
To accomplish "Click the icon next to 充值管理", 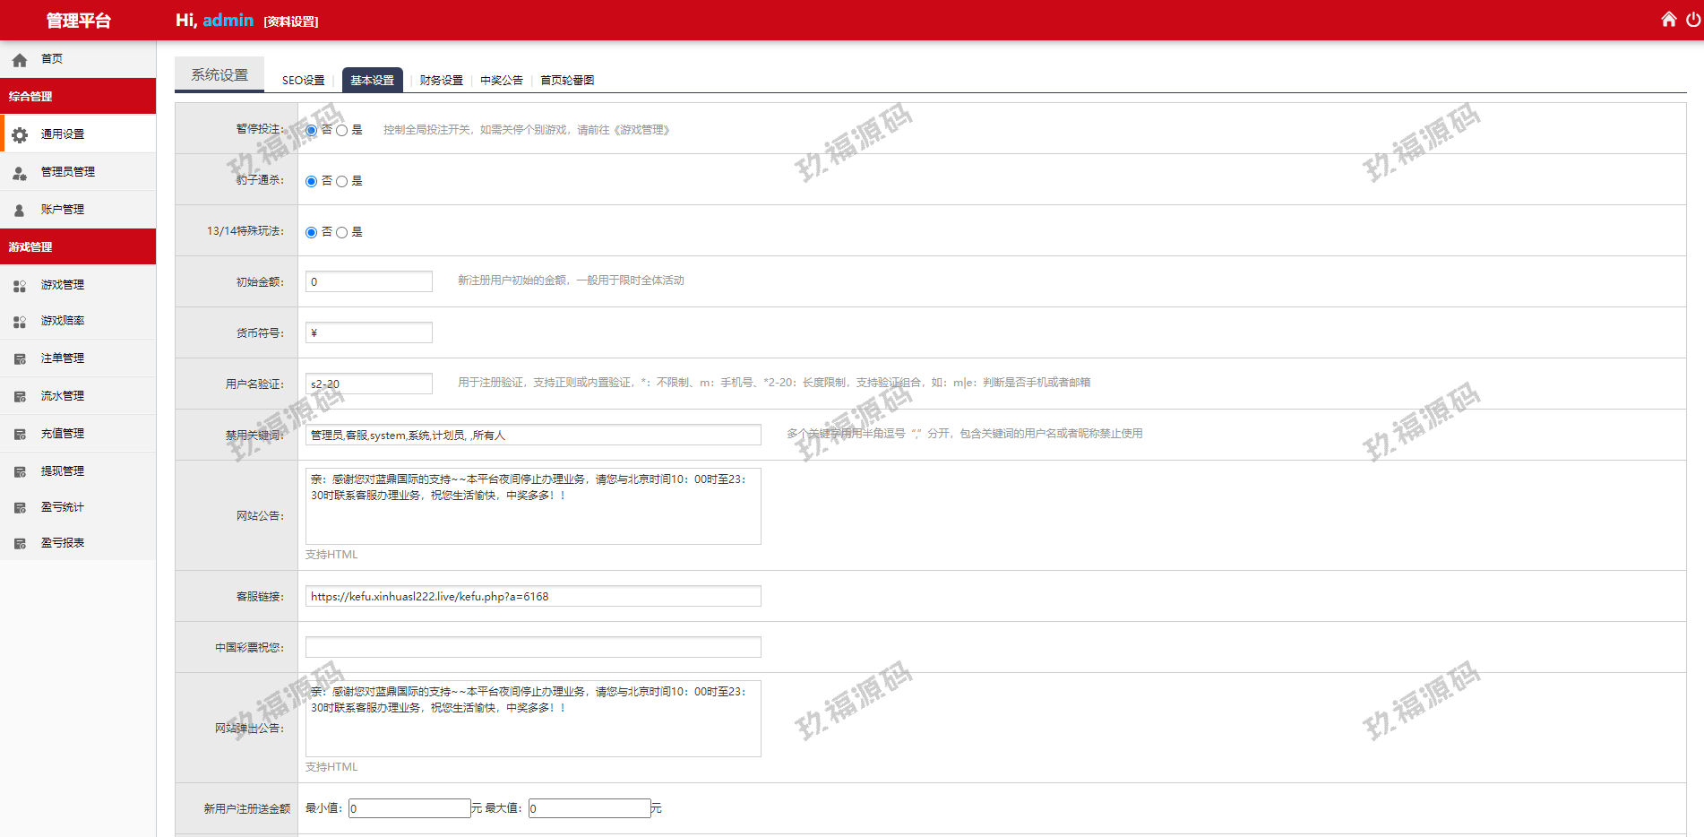I will (x=20, y=434).
